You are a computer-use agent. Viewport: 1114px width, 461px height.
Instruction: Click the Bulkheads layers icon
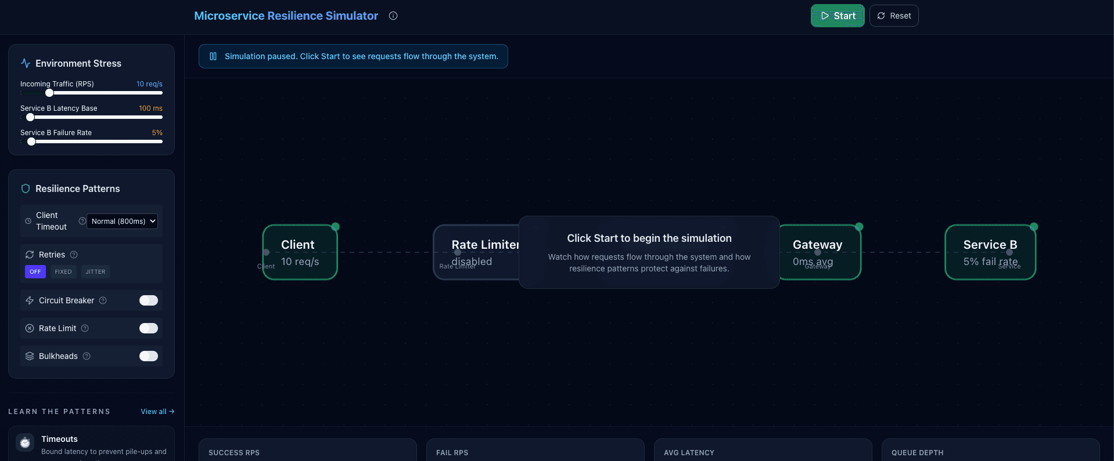click(x=30, y=356)
